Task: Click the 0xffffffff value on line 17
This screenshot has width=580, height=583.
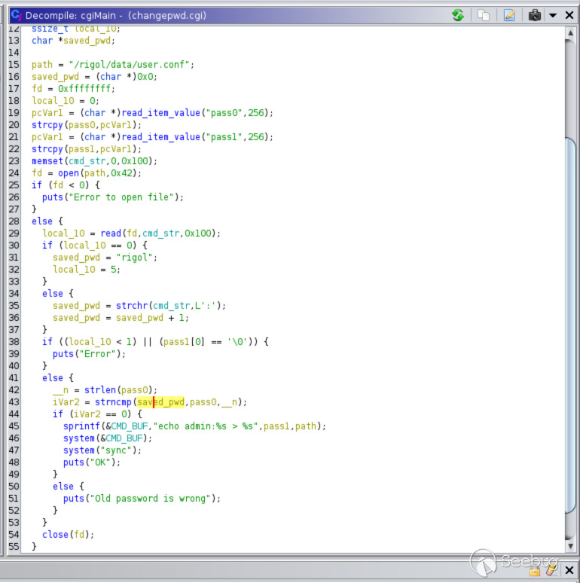Action: click(84, 89)
